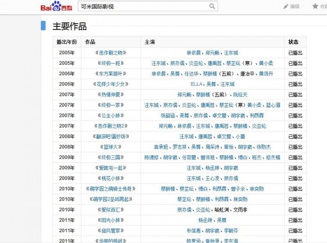Open the ELLA cast link
The width and height of the screenshot is (327, 243).
pyautogui.click(x=196, y=84)
